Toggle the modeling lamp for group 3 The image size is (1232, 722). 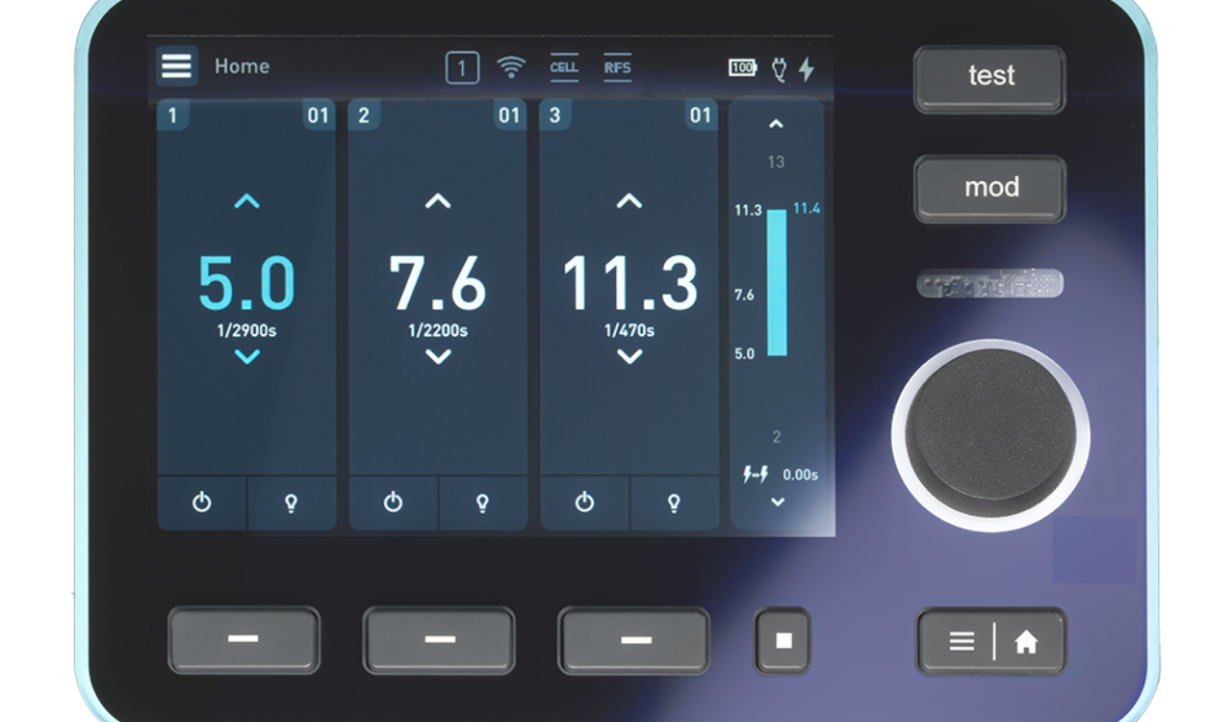[x=675, y=503]
